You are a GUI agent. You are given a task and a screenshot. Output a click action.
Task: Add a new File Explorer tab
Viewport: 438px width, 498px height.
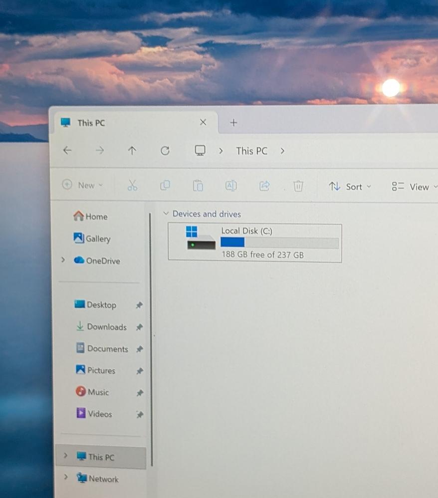[233, 123]
